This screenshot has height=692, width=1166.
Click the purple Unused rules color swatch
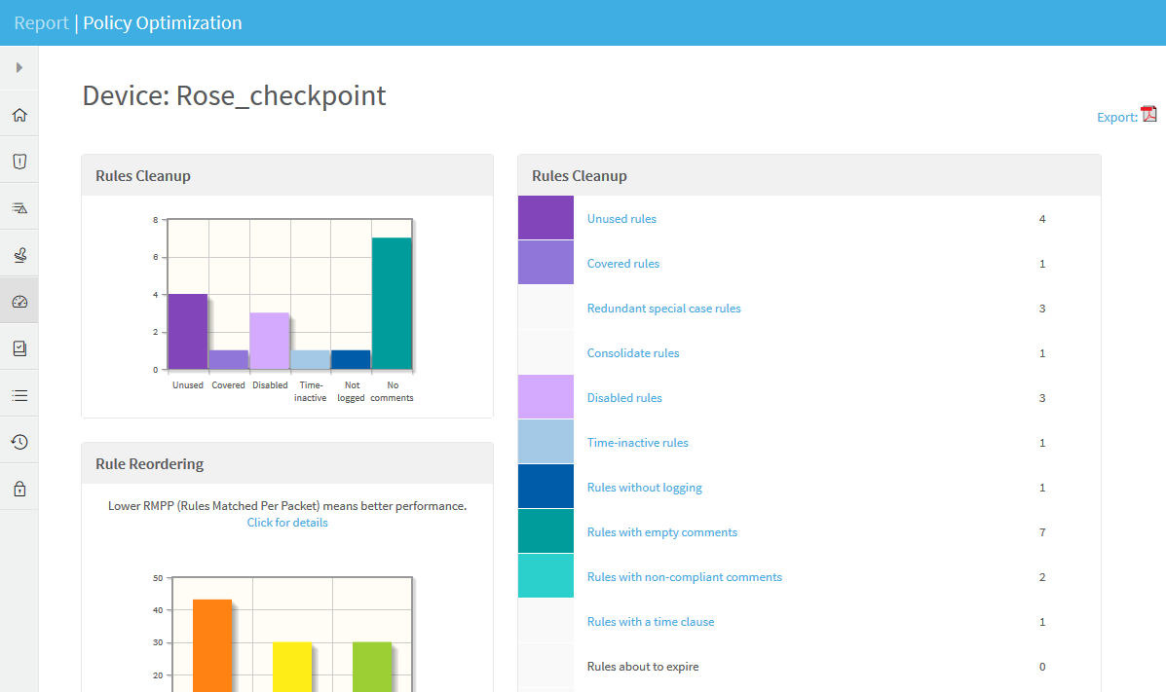[x=545, y=218]
